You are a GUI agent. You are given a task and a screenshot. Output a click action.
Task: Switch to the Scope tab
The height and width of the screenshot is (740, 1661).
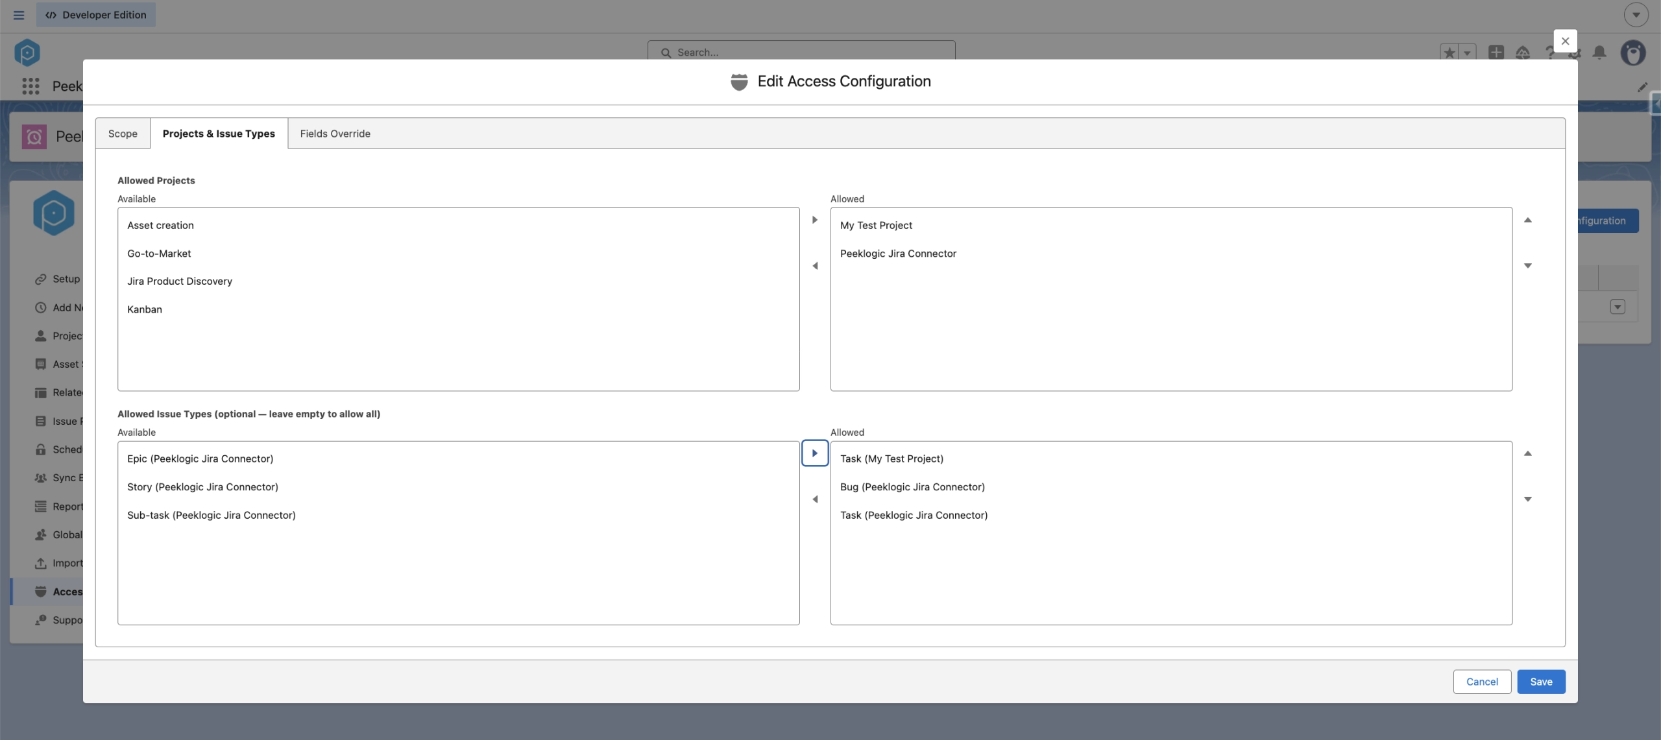[123, 134]
